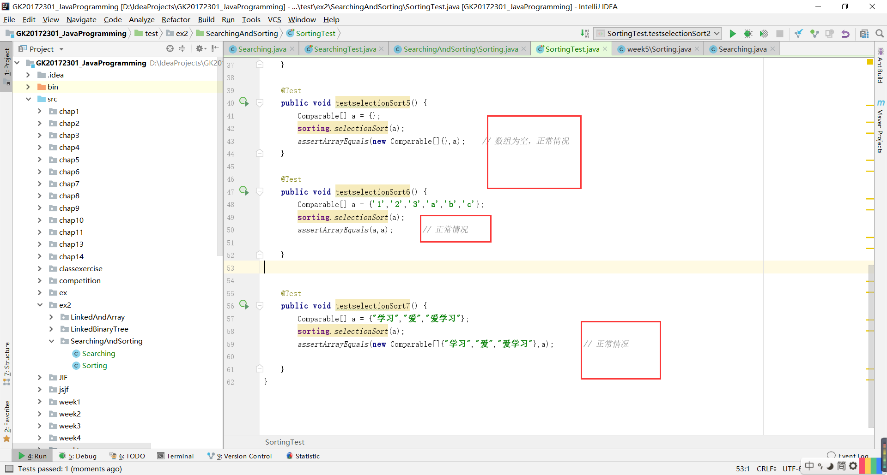Open the run configuration dropdown
The height and width of the screenshot is (475, 887).
tap(657, 34)
